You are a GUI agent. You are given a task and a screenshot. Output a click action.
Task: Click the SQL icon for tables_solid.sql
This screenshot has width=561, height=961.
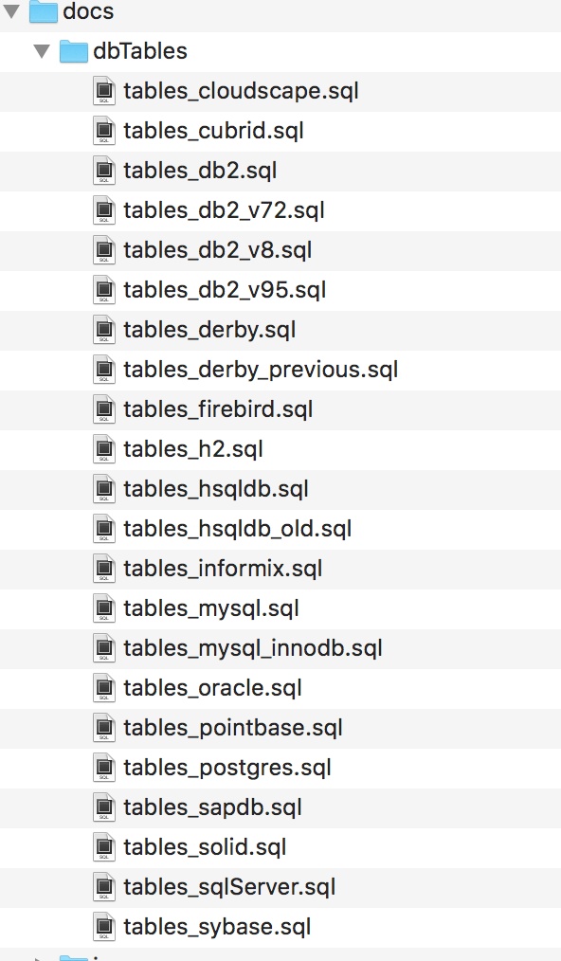[x=104, y=848]
